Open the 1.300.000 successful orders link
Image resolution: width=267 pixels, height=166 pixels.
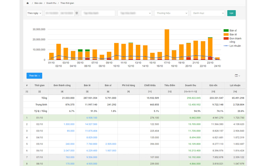pos(69,124)
